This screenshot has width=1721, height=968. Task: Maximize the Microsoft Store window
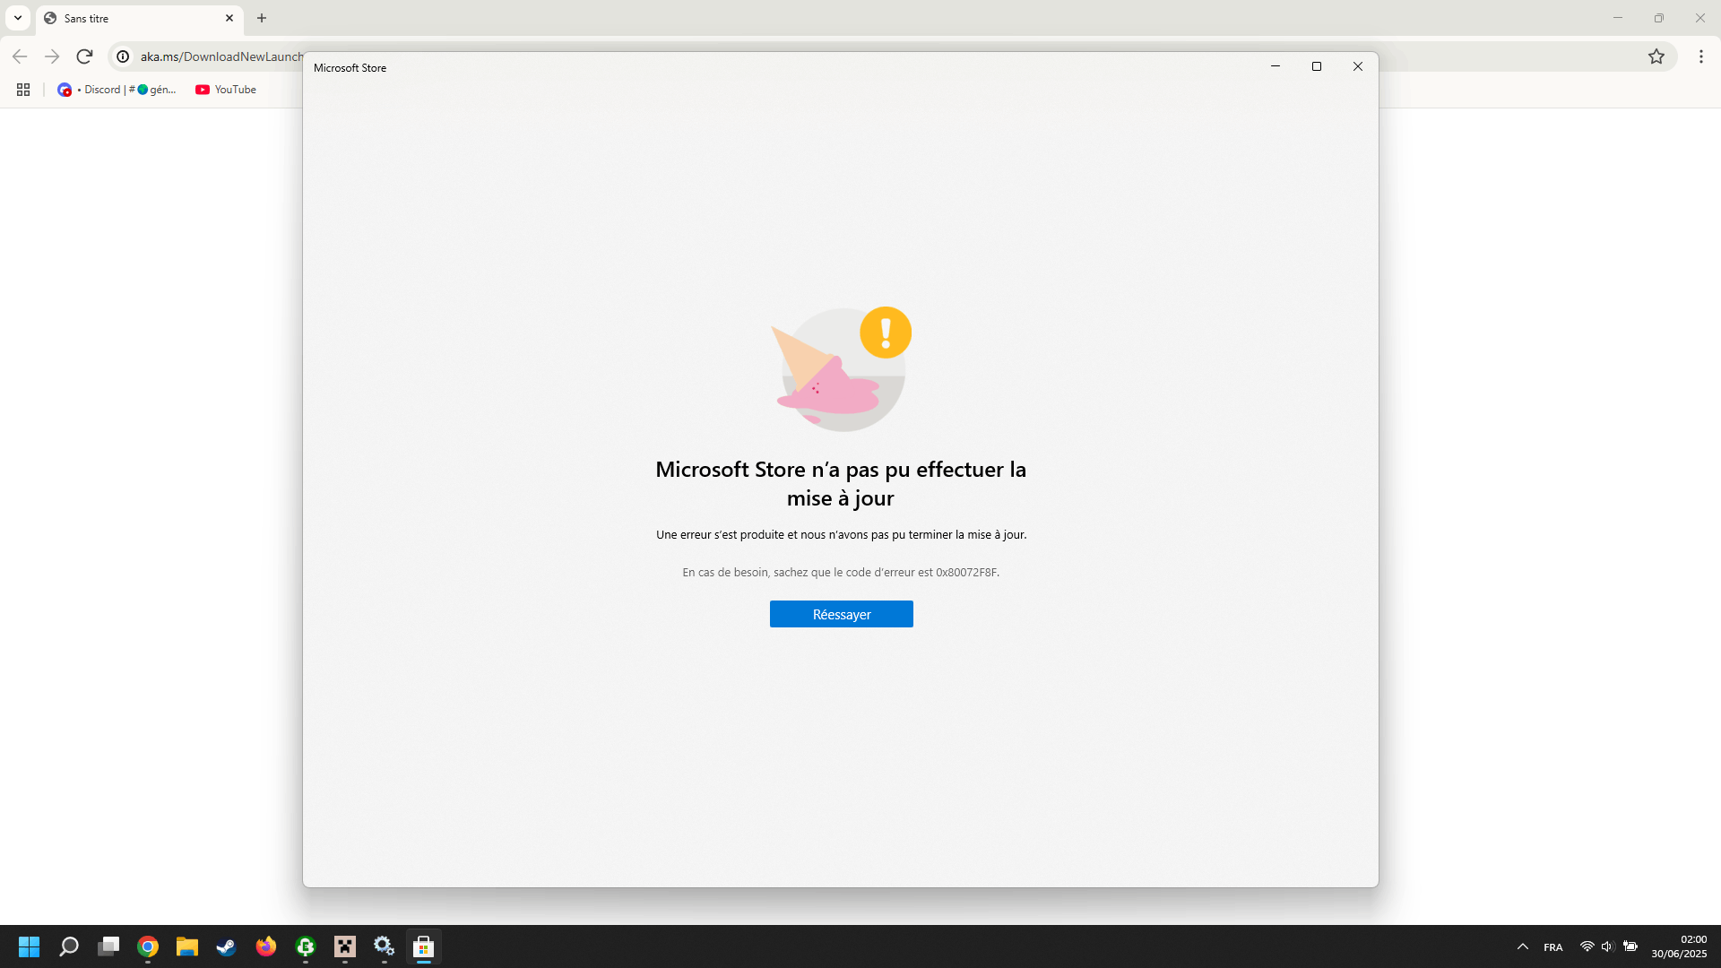pos(1316,66)
